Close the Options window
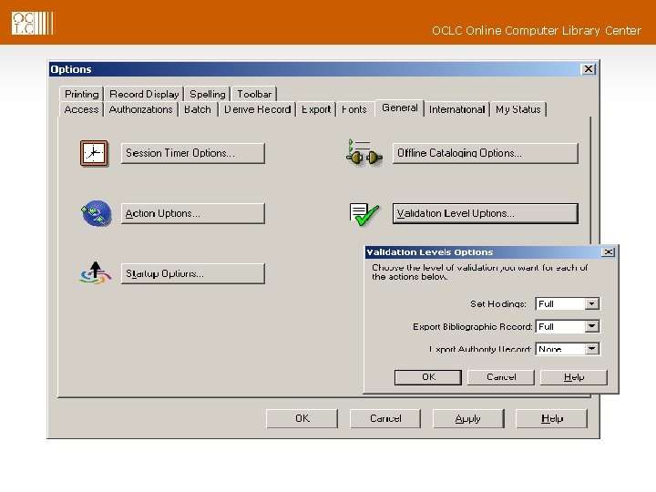 [x=589, y=69]
